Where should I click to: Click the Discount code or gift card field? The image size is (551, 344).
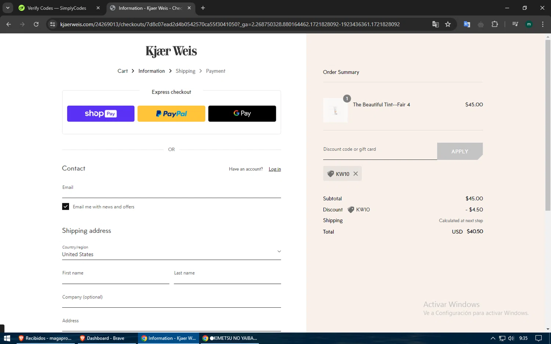[380, 151]
